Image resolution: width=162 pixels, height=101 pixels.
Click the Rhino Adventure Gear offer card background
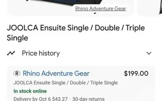81,84
